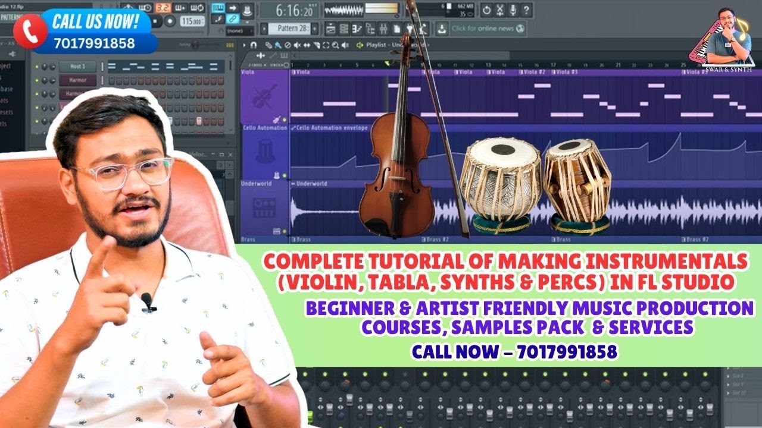
Task: Toggle the step editing arrow icon
Action: (233, 8)
